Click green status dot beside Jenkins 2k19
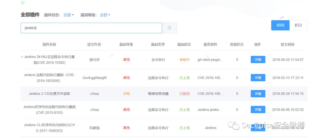Viewport: 315px width, 139px height. tap(22, 57)
